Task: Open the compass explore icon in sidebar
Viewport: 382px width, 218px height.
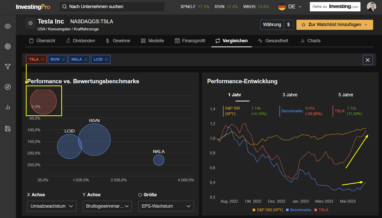Action: 8,87
